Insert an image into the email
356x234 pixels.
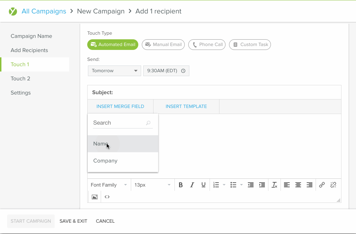pyautogui.click(x=95, y=197)
